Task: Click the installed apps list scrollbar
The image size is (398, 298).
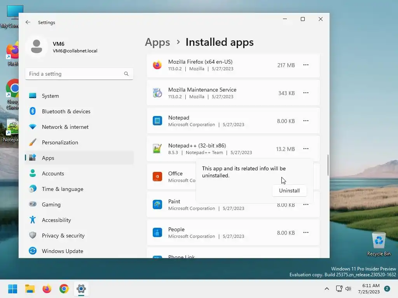Action: coord(328,165)
